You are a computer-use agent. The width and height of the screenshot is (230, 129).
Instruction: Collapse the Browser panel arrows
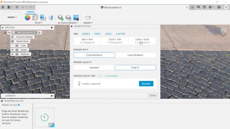click(x=3, y=28)
